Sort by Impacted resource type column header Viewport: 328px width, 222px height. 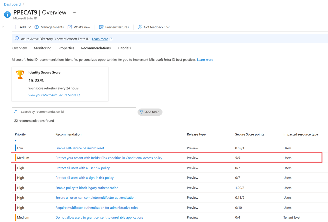point(301,134)
